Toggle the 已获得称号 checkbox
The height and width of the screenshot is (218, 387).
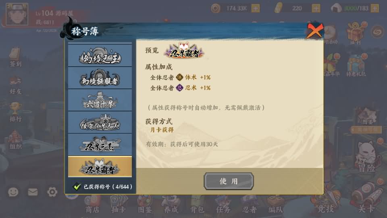point(77,187)
